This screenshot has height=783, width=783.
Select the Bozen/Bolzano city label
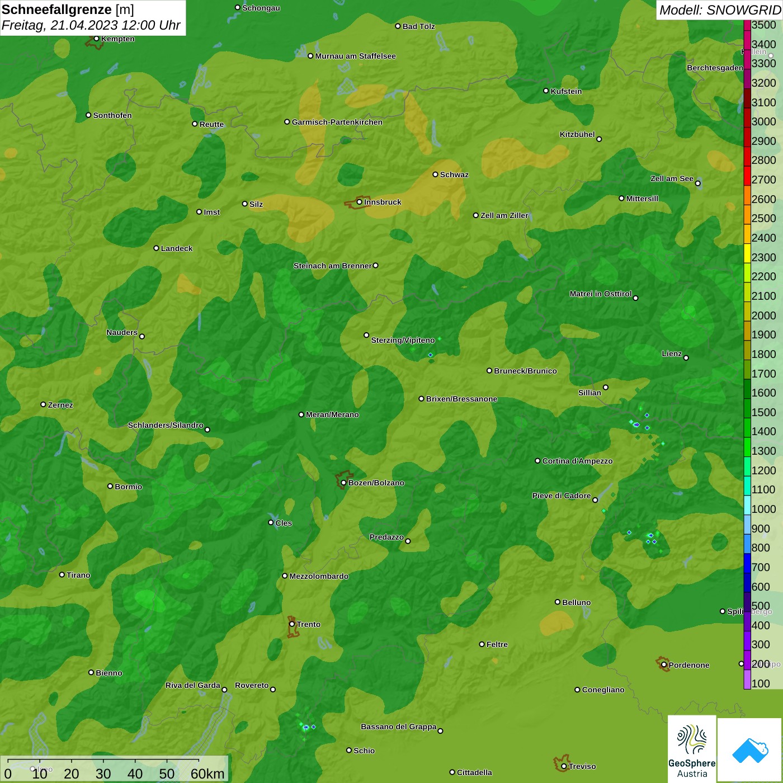click(376, 483)
